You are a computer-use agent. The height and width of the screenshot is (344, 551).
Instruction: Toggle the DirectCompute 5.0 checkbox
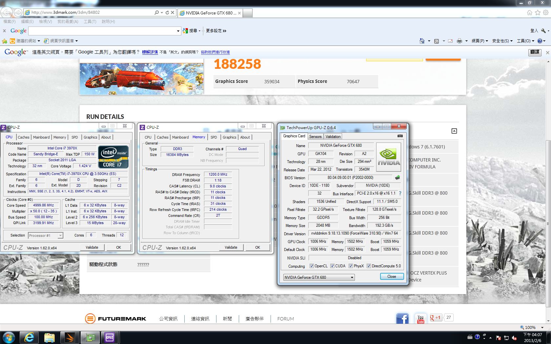[369, 266]
